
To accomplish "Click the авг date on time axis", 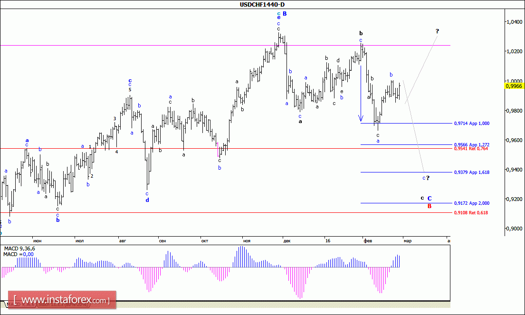I will (x=123, y=241).
